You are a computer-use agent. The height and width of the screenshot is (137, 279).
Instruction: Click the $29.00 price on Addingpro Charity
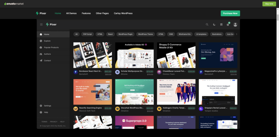(192, 108)
